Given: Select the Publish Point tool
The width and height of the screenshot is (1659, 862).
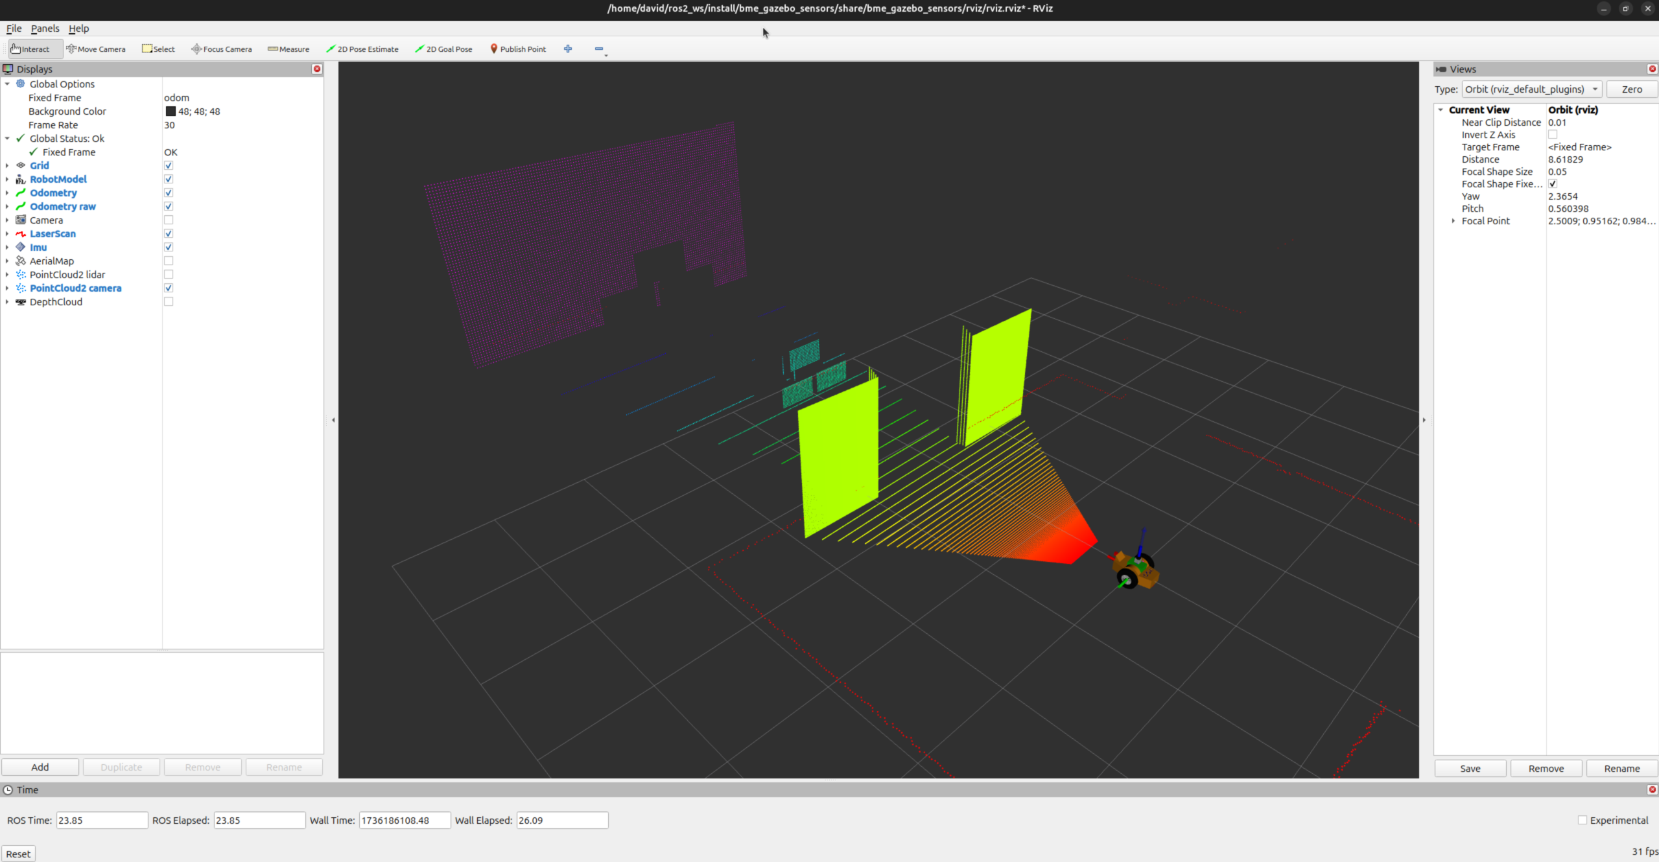Looking at the screenshot, I should point(517,49).
